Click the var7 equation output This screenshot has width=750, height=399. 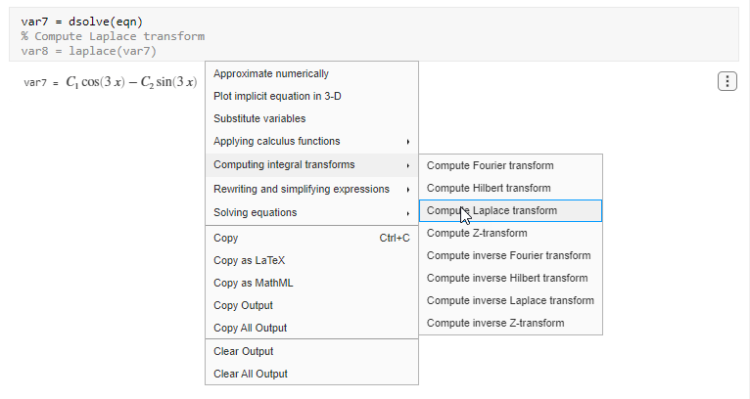tap(131, 83)
